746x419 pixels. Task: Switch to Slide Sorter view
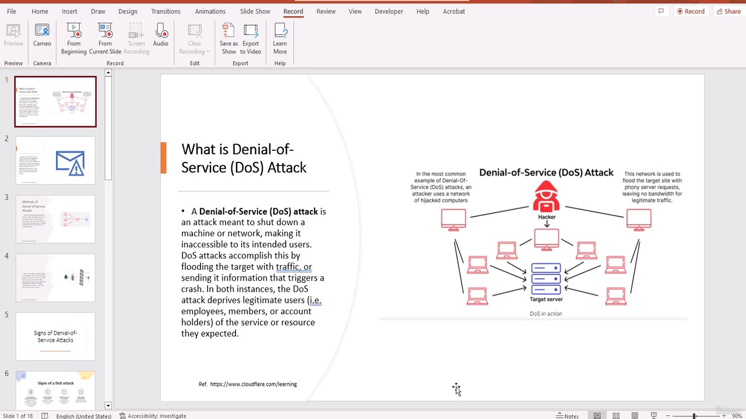[x=616, y=416]
